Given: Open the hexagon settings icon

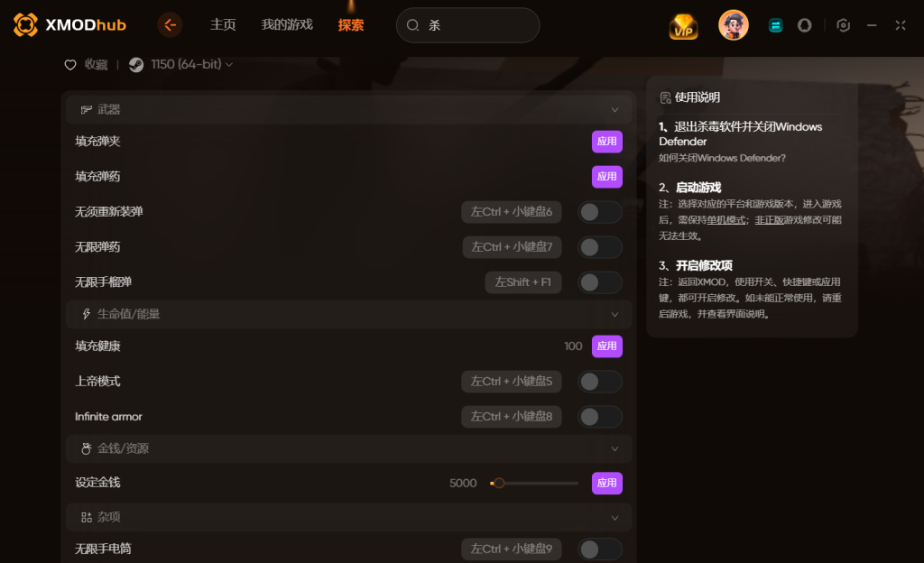Looking at the screenshot, I should (x=844, y=25).
